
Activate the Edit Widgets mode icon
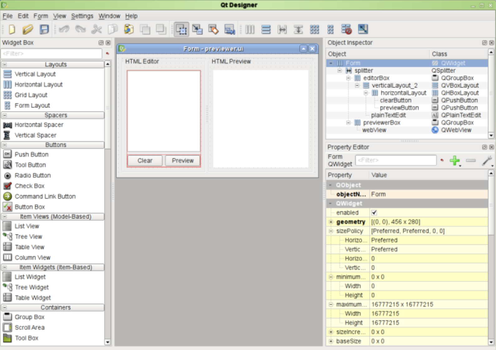point(181,29)
